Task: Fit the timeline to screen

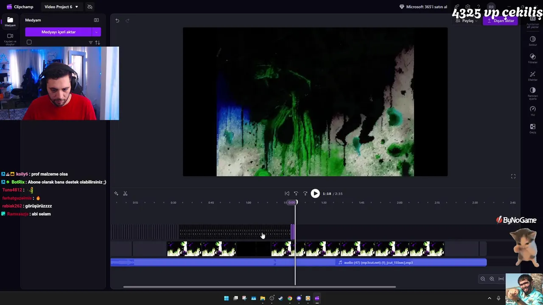Action: point(501,279)
